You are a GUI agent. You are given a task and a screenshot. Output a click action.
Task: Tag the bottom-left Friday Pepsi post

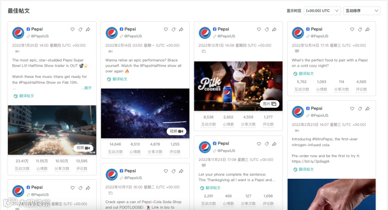point(80,188)
